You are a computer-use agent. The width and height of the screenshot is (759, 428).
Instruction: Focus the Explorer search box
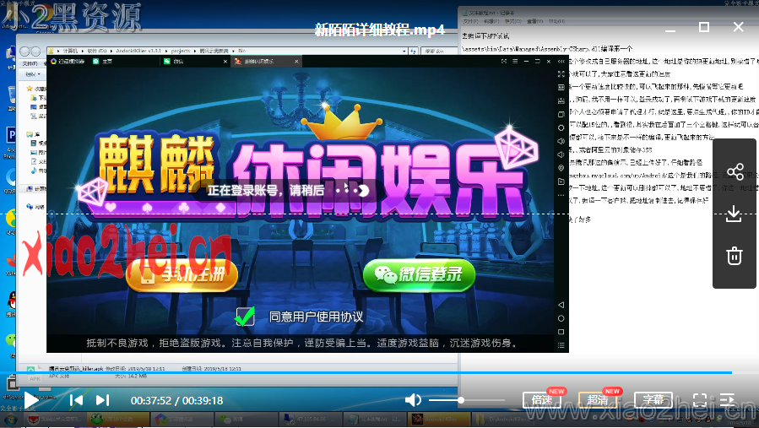tap(438, 51)
